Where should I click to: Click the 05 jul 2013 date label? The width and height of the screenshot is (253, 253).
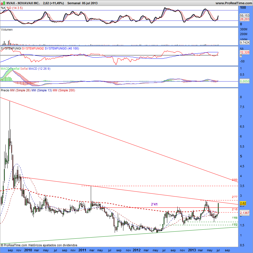(90, 3)
